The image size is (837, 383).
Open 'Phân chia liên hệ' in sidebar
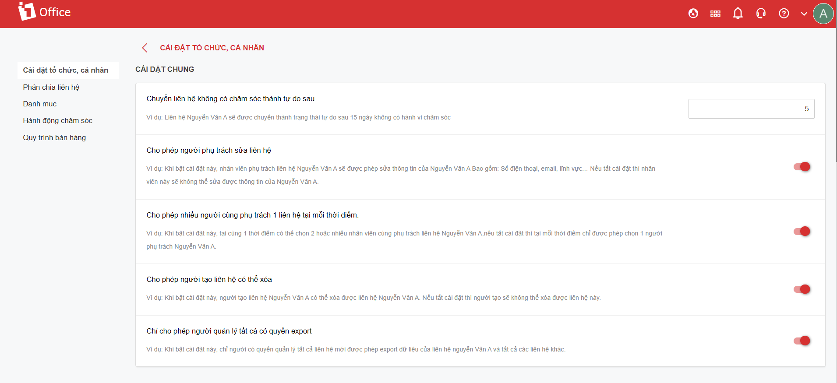(x=51, y=87)
